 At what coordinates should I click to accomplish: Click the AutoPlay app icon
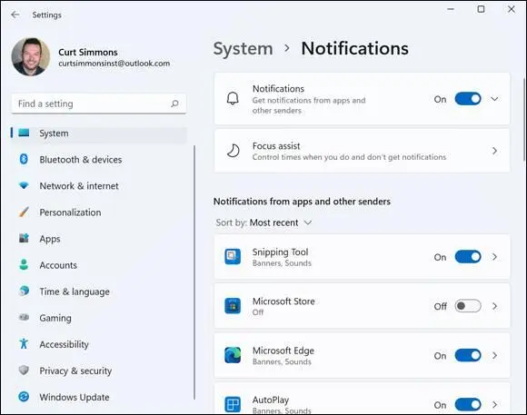click(233, 404)
